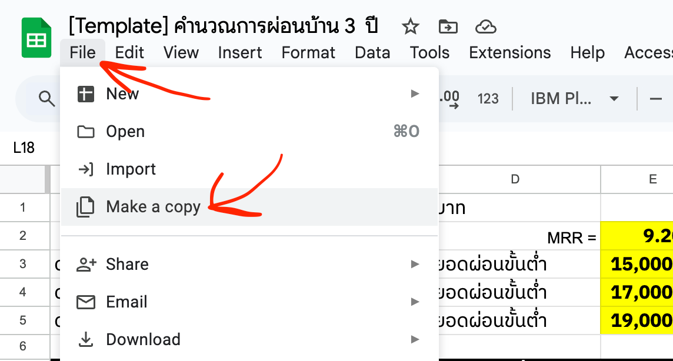Open the IBM Plex font dropdown
673x361 pixels.
[574, 99]
